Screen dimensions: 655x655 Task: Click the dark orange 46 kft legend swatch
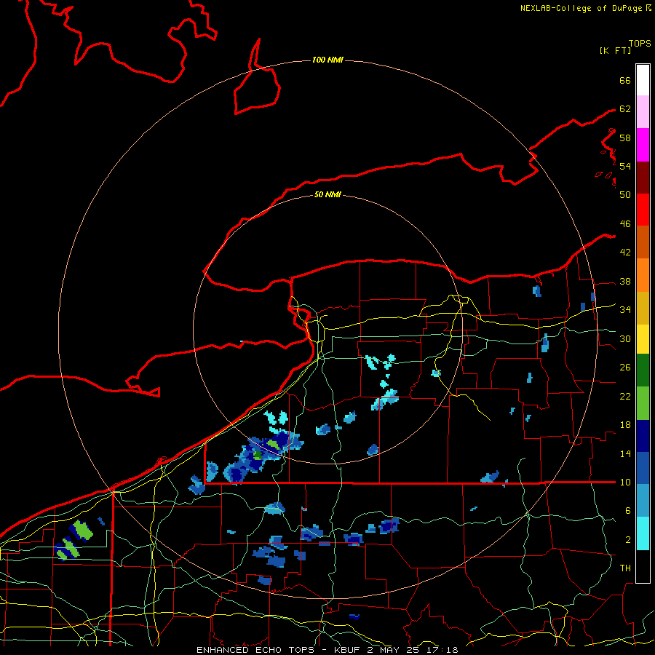pos(643,242)
